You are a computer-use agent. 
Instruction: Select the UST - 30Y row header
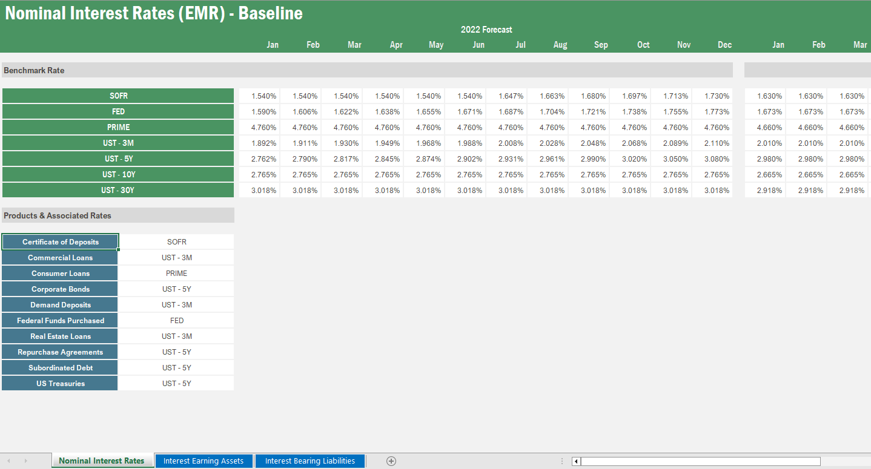click(x=118, y=190)
